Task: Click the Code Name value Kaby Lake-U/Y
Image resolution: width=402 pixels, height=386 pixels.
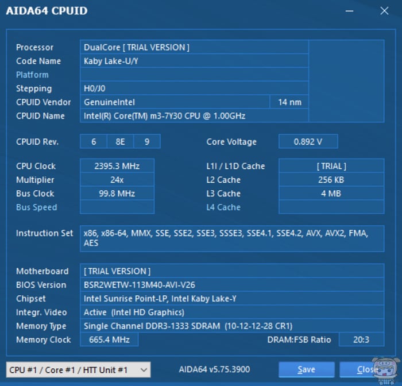Action: click(x=194, y=61)
